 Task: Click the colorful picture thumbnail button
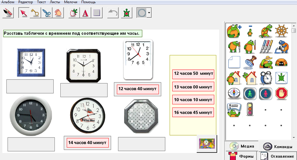[207, 143]
